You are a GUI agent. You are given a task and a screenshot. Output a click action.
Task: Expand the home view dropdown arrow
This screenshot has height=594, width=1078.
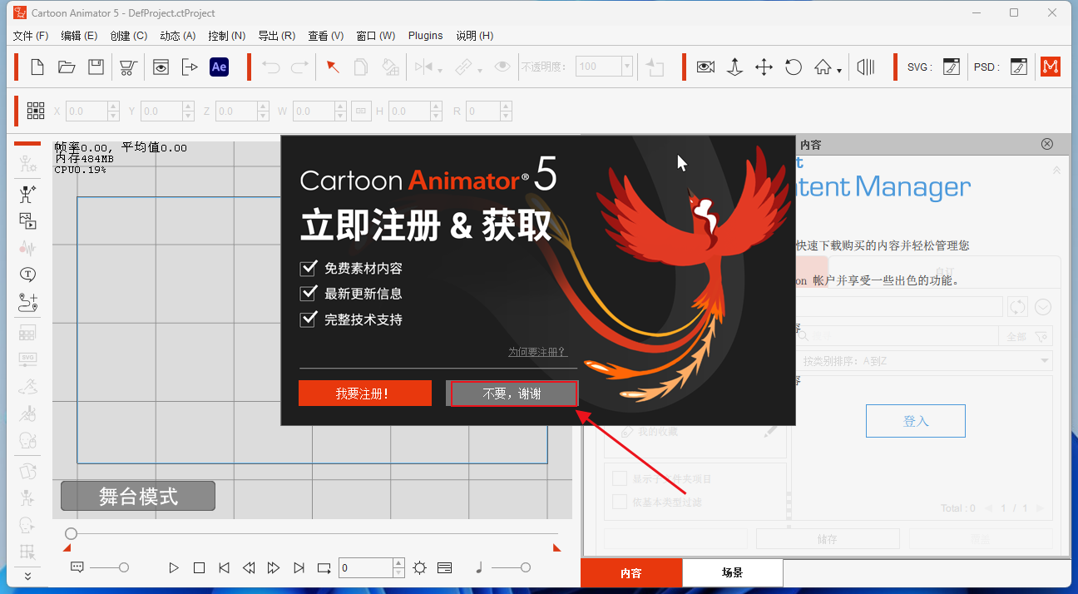(x=839, y=72)
